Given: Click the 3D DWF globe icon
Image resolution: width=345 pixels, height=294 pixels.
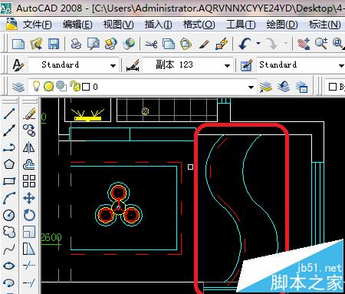Looking at the screenshot, I should 129,44.
